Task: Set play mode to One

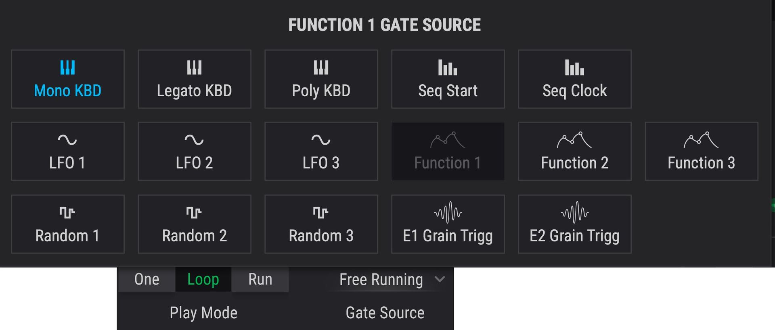Action: tap(147, 279)
